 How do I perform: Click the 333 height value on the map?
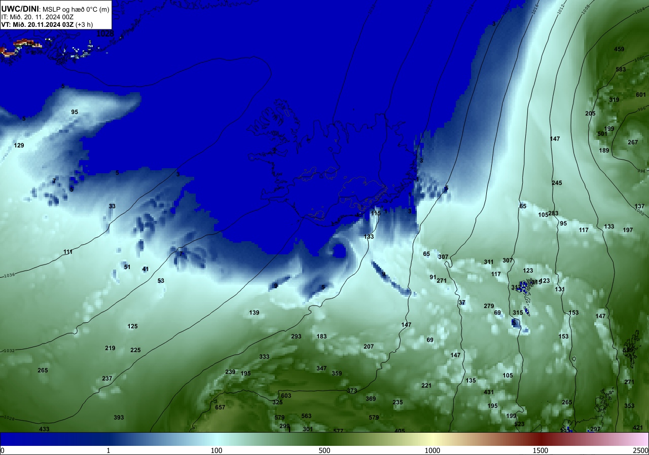pyautogui.click(x=264, y=357)
